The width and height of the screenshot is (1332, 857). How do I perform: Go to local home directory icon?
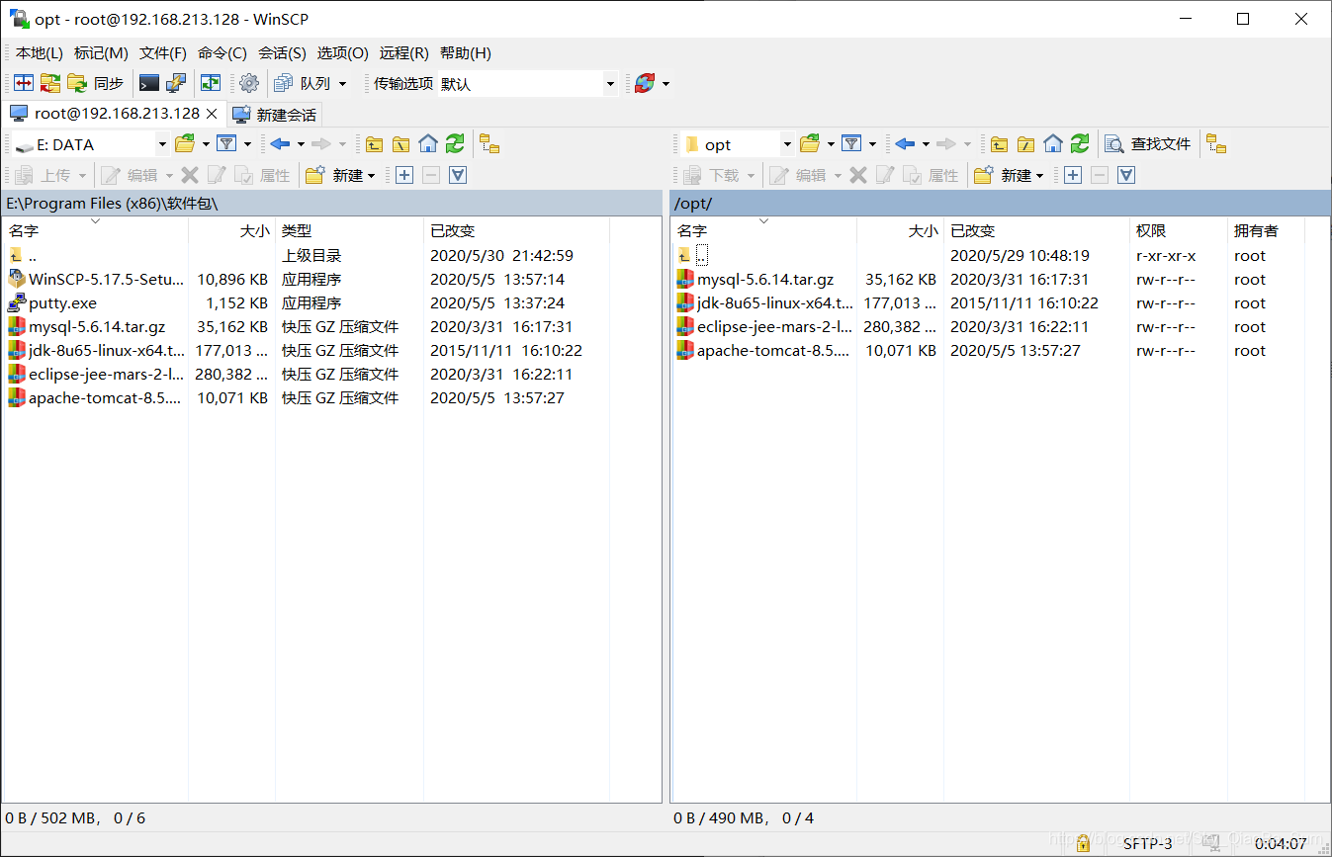point(427,144)
